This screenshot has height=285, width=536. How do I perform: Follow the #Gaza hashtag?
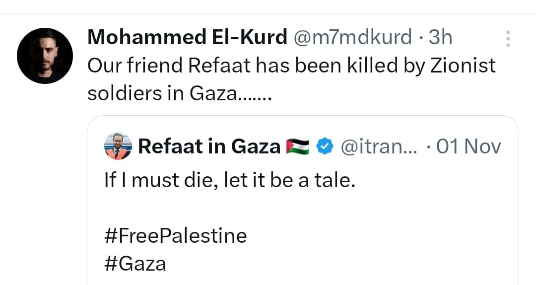135,263
